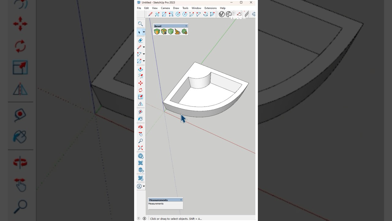392x221 pixels.
Task: Select the Polygon tool
Action: coord(185,14)
